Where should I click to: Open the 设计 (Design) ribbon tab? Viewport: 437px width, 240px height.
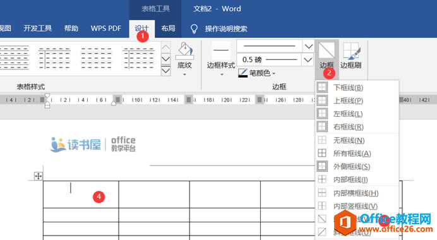tap(141, 28)
